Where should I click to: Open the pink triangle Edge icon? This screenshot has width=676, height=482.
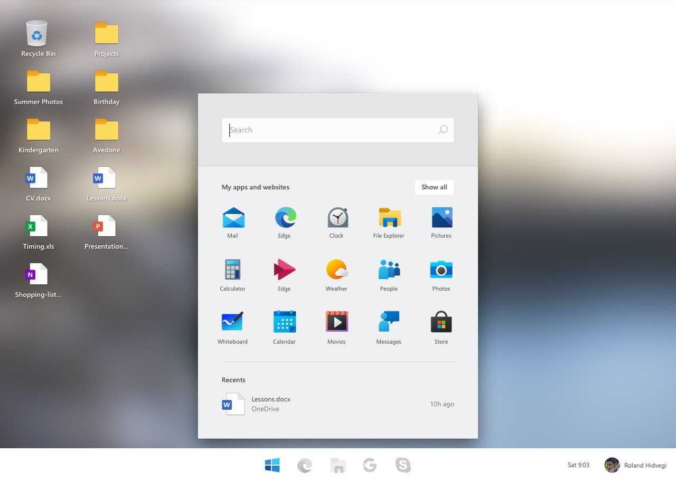pyautogui.click(x=285, y=275)
